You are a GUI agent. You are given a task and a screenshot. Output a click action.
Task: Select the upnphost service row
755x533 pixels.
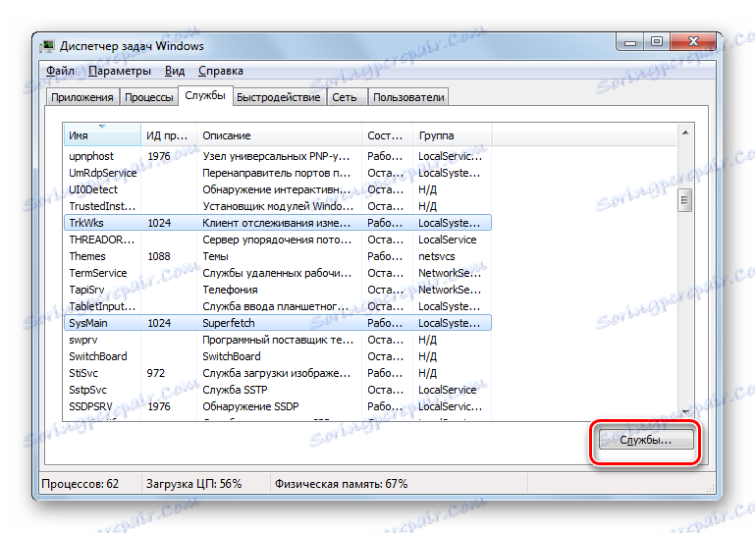(x=277, y=156)
